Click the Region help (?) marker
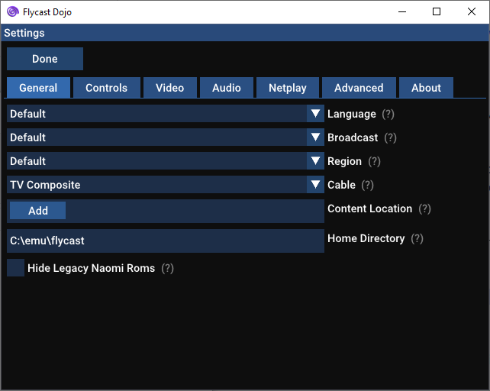 pos(374,161)
